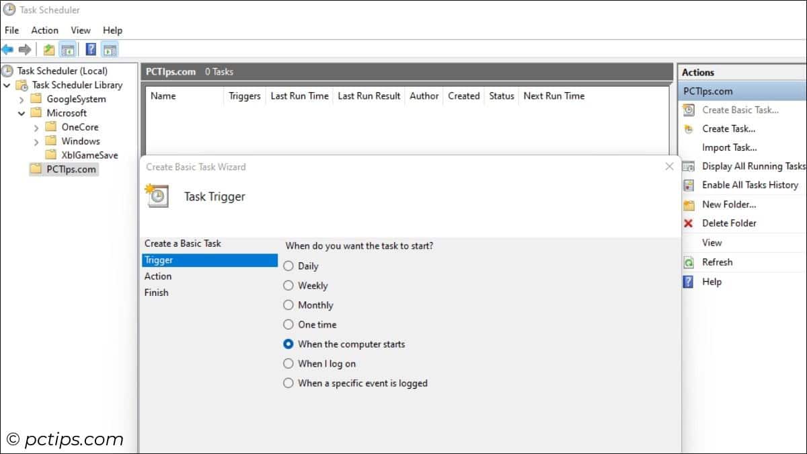Image resolution: width=807 pixels, height=454 pixels.
Task: Click Display All Running Tasks link
Action: coord(754,166)
